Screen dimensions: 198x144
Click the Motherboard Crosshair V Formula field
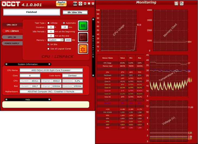pos(51,92)
